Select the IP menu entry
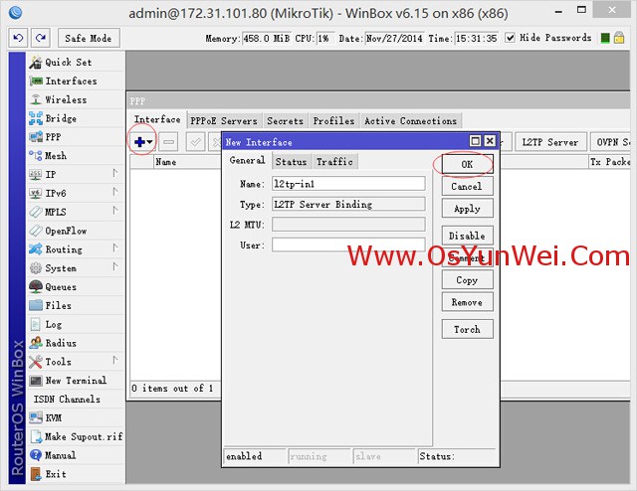Image resolution: width=637 pixels, height=491 pixels. click(x=77, y=175)
